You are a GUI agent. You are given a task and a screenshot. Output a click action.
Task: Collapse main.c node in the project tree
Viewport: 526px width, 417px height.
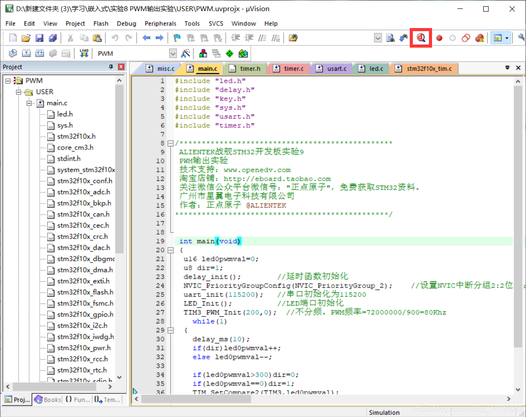pyautogui.click(x=29, y=103)
